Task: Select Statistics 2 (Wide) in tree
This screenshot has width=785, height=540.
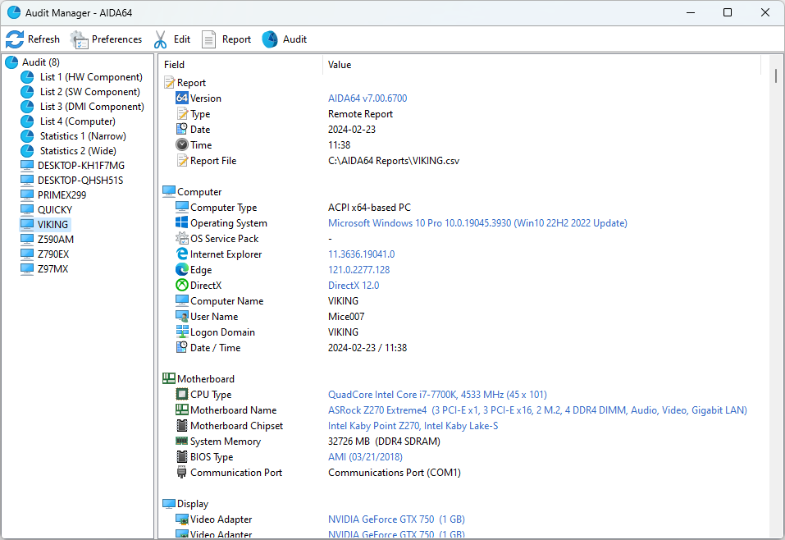Action: (x=78, y=151)
